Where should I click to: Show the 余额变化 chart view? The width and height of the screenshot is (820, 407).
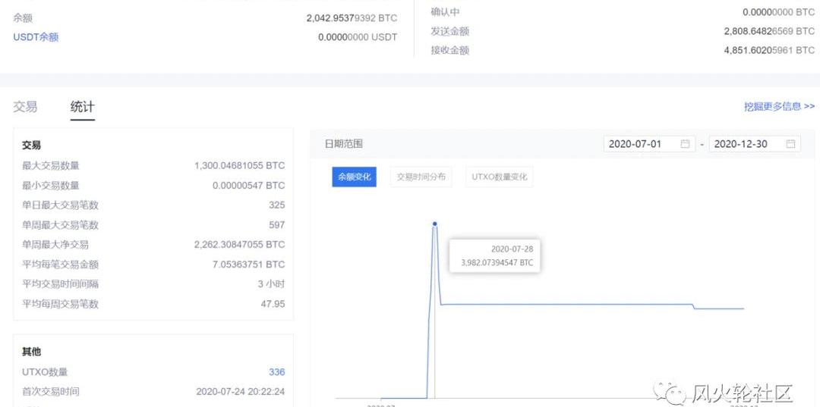coord(354,177)
